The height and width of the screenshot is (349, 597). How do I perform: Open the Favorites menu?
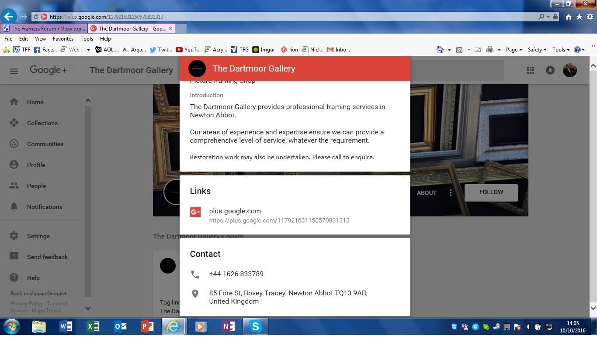click(x=63, y=39)
